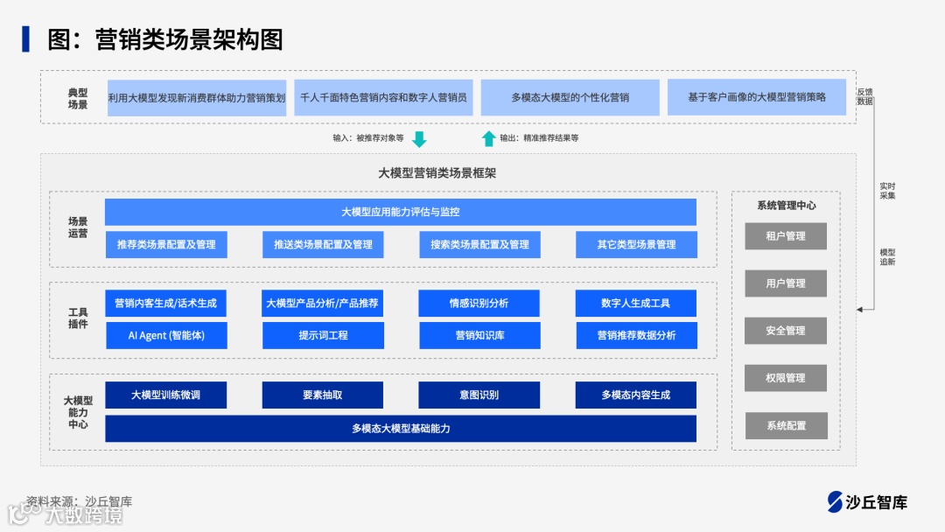Click the 典型场景 row label

click(78, 98)
